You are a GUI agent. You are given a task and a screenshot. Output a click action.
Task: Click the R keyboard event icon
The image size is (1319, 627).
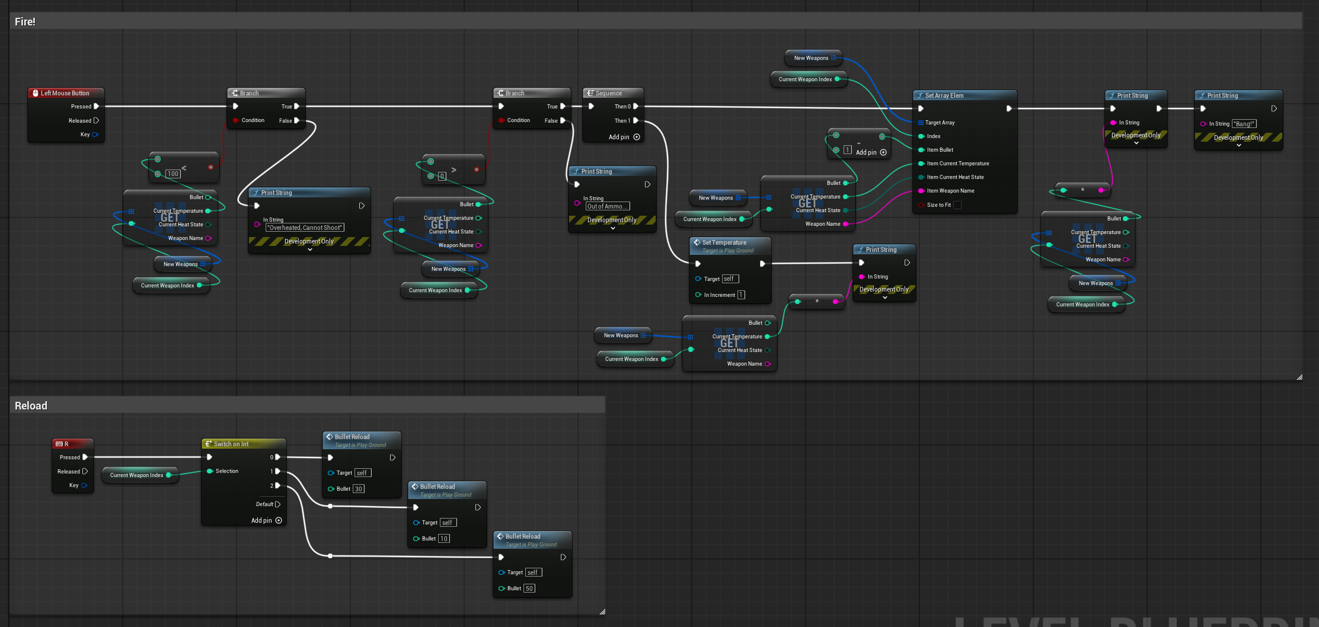[59, 444]
